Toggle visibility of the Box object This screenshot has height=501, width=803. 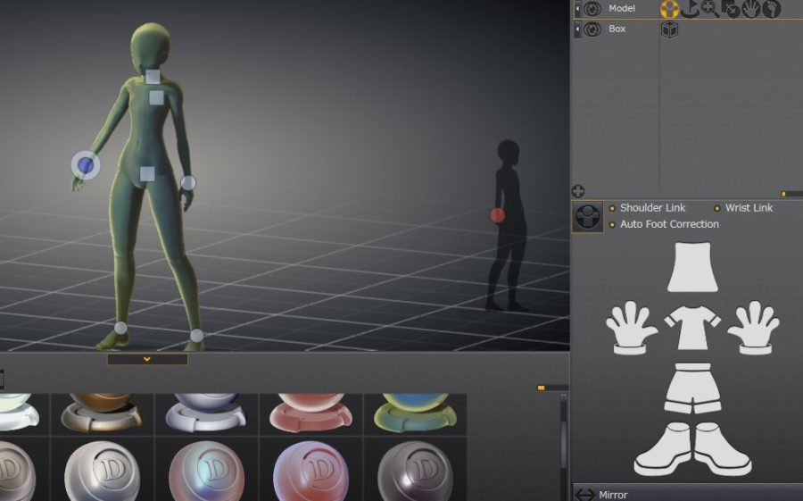(592, 29)
